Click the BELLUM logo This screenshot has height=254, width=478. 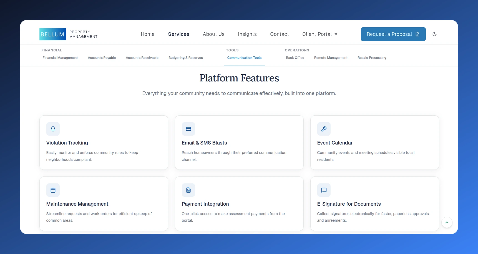click(x=53, y=34)
